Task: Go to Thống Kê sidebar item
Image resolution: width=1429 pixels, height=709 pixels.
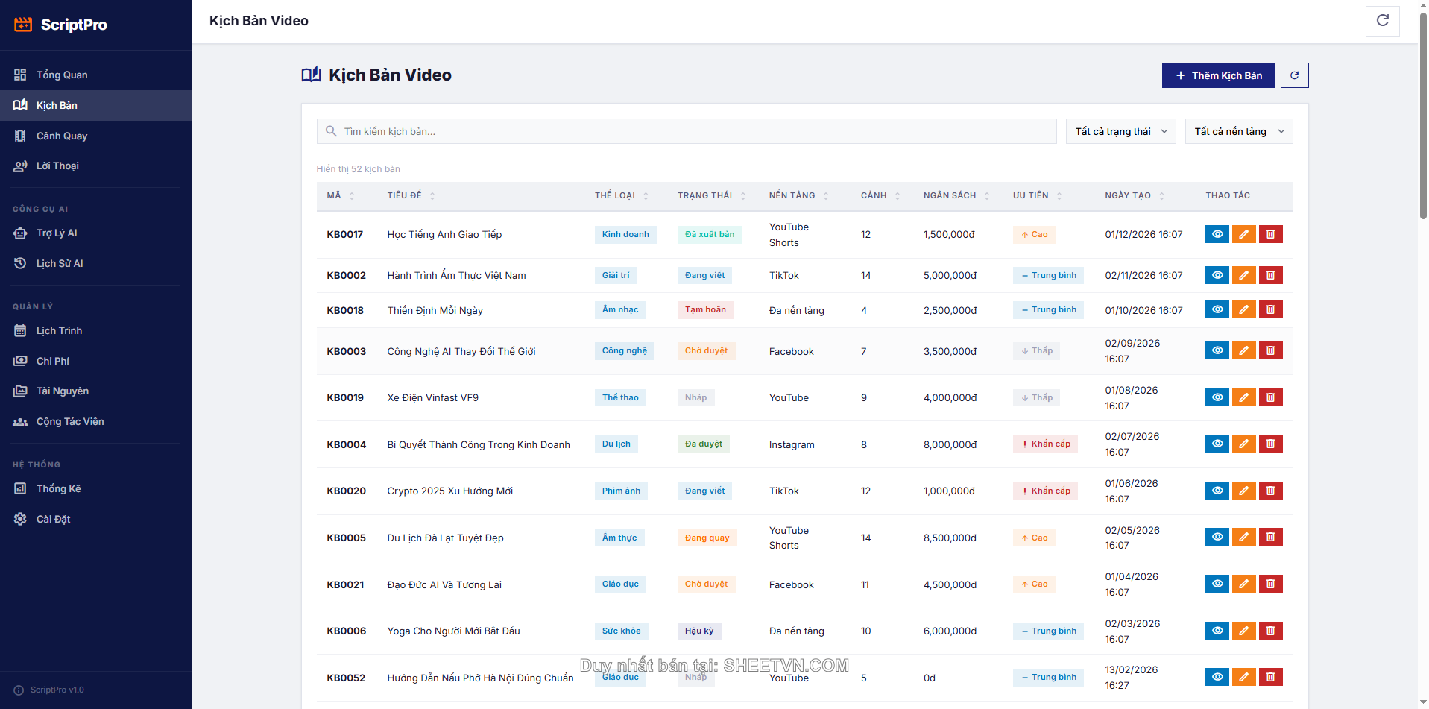Action: [58, 488]
